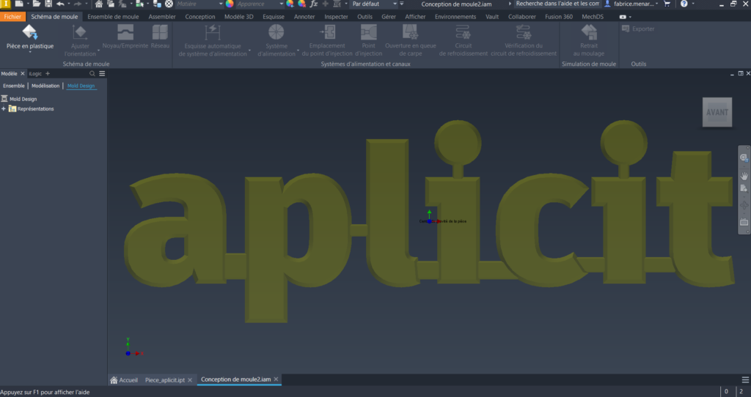
Task: Click the Accueil home button at bottom
Action: click(124, 380)
